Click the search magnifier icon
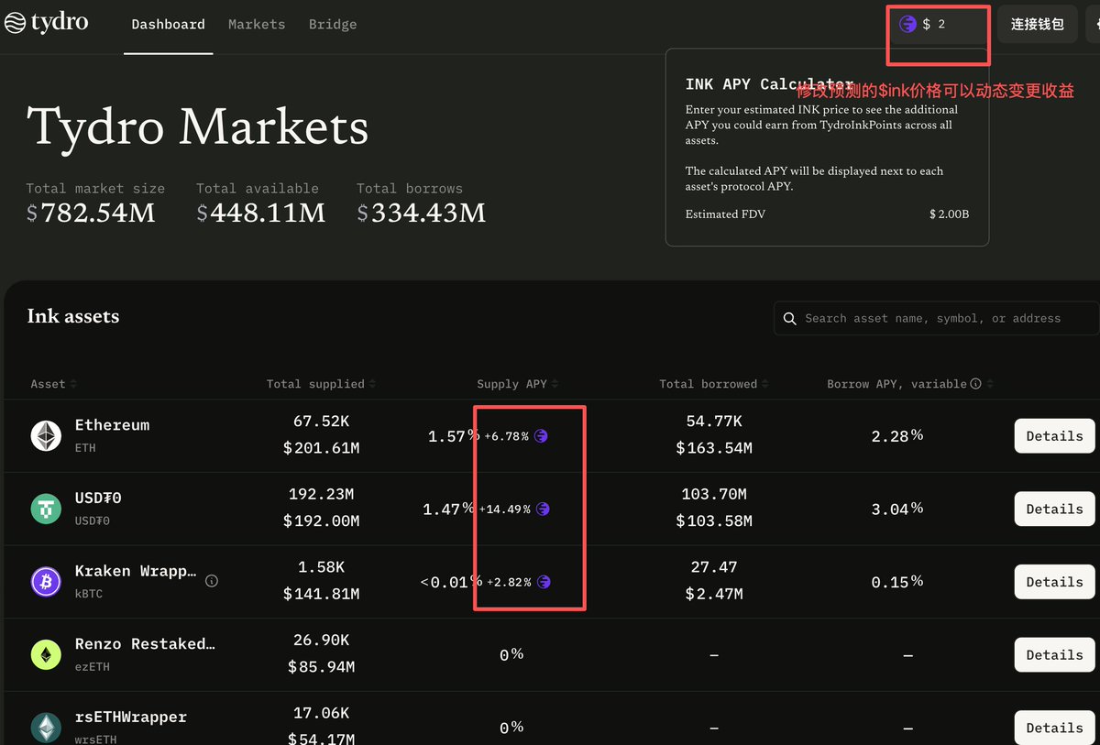The width and height of the screenshot is (1100, 745). pos(790,319)
